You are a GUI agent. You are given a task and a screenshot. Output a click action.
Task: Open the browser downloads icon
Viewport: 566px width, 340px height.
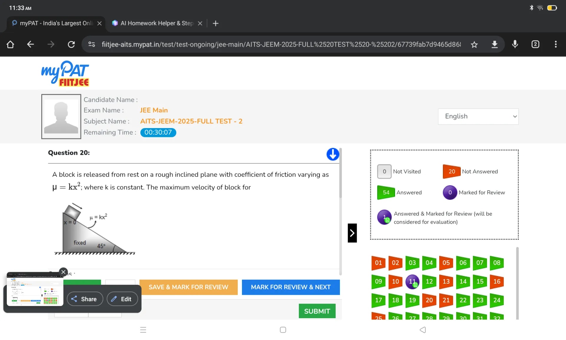(x=494, y=45)
